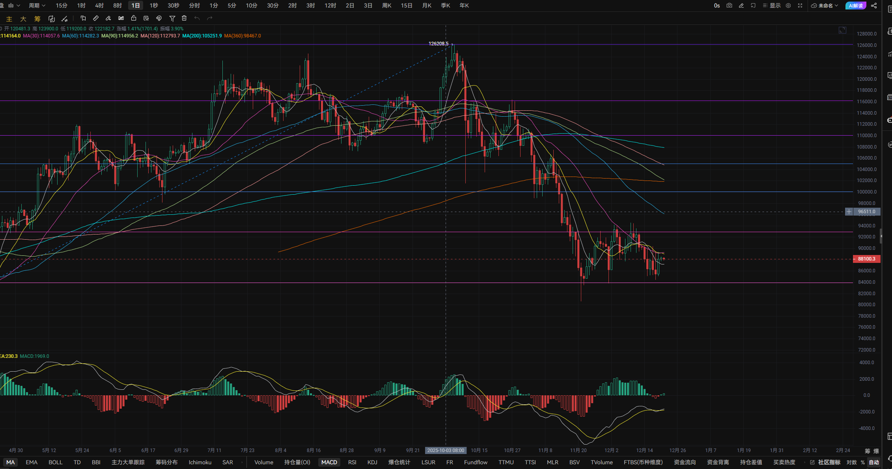
Task: Enter fullscreen mode with expand icon
Action: [800, 6]
